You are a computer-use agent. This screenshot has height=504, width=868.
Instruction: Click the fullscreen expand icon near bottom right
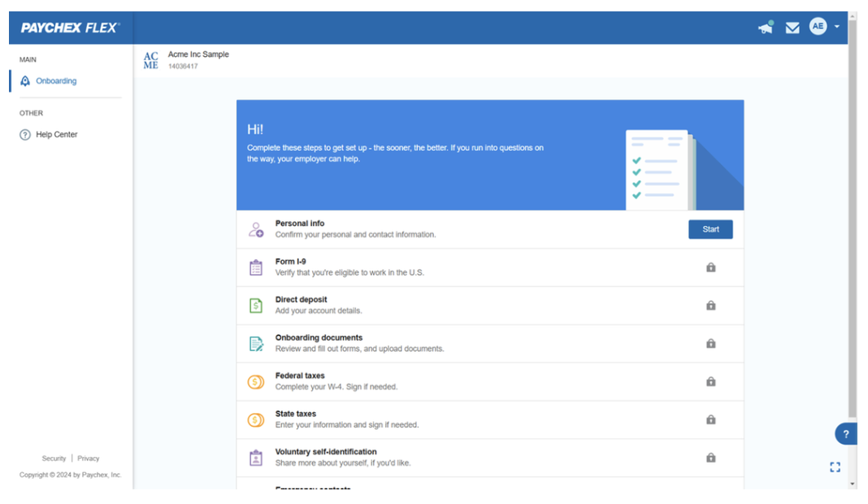point(835,467)
